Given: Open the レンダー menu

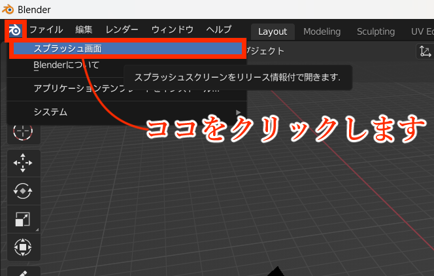Looking at the screenshot, I should click(x=122, y=29).
